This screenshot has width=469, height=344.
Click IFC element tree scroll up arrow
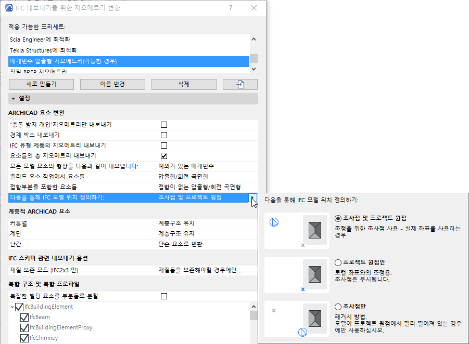(x=253, y=307)
